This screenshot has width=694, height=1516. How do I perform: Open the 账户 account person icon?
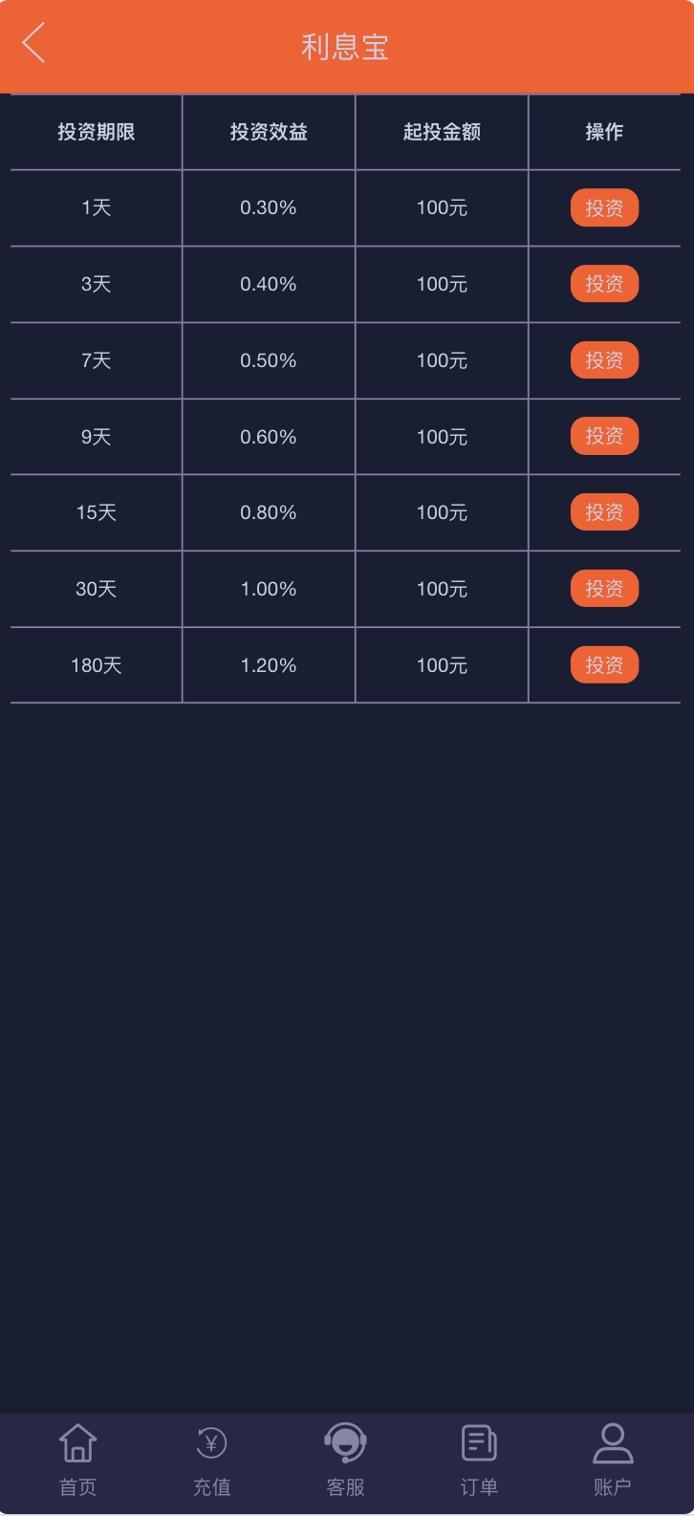[x=613, y=1443]
